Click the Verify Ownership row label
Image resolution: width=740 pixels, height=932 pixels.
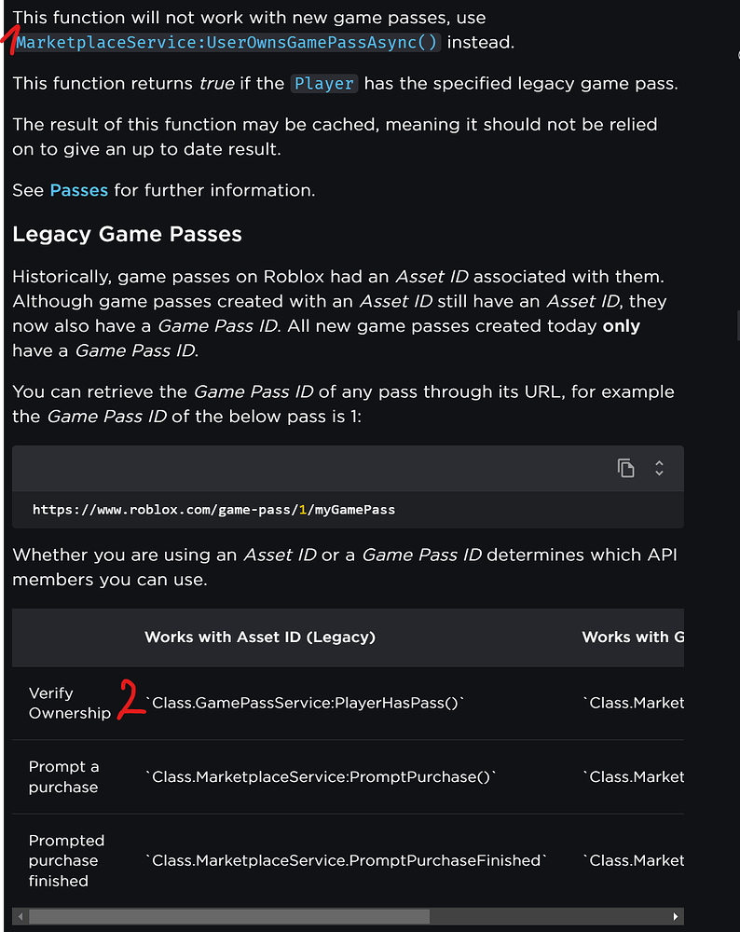point(70,703)
